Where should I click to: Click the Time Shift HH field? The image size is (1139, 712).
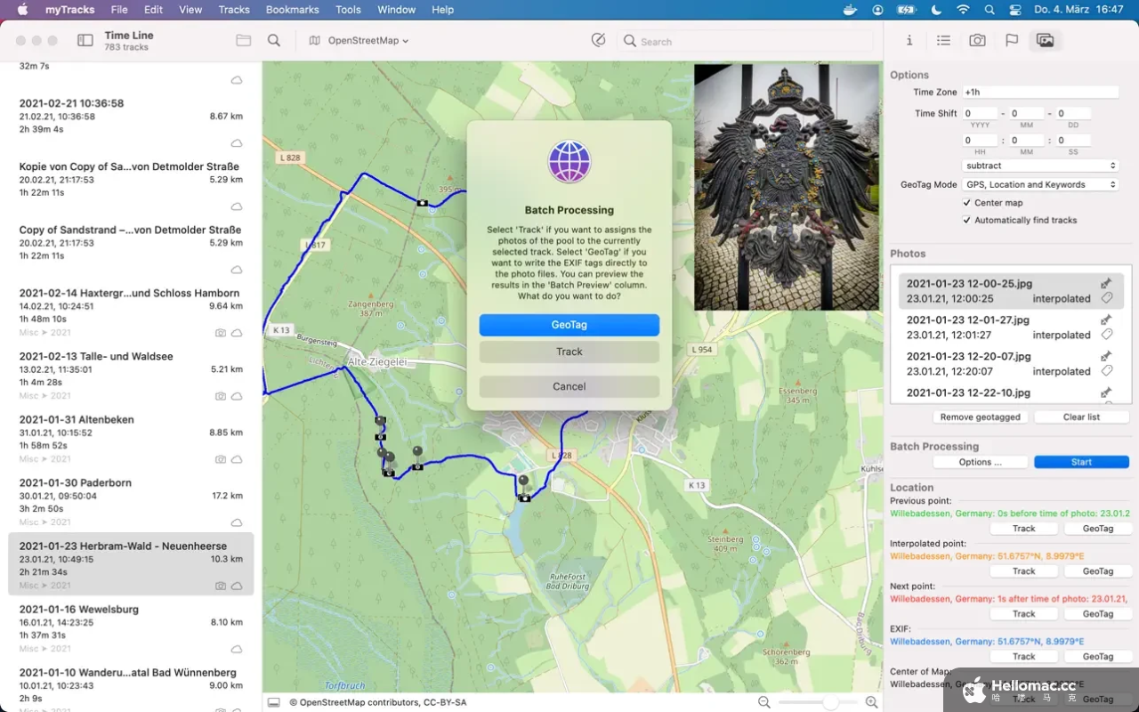980,140
